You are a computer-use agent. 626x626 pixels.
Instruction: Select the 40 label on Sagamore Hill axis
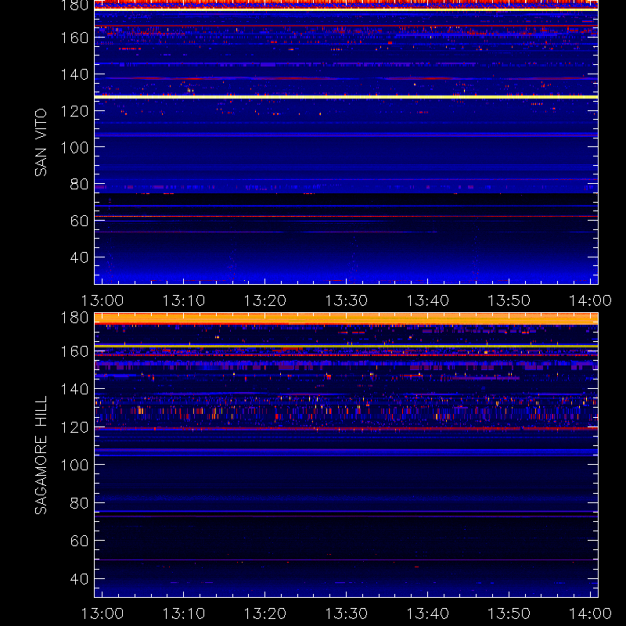79,579
